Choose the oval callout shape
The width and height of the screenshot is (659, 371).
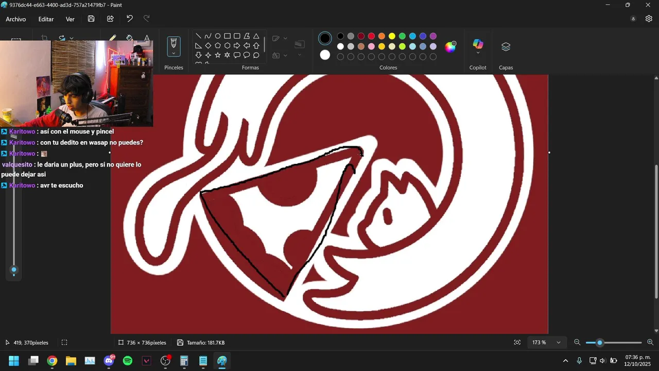[x=247, y=55]
